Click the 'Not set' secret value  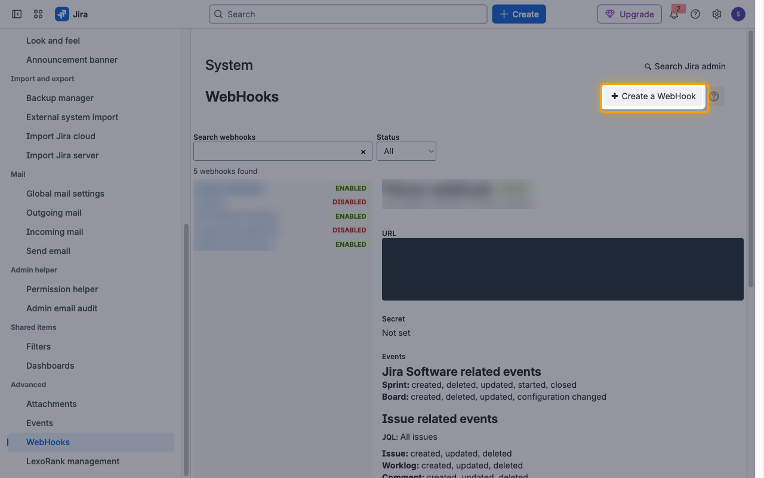pyautogui.click(x=396, y=333)
